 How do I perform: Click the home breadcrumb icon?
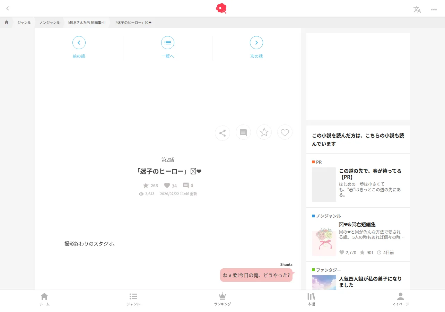7,23
